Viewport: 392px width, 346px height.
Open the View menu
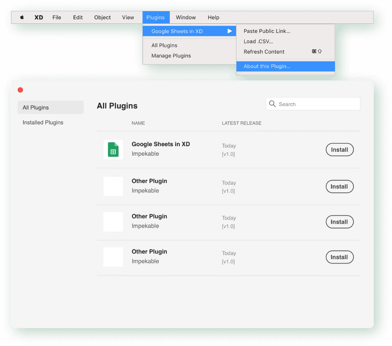[x=128, y=17]
